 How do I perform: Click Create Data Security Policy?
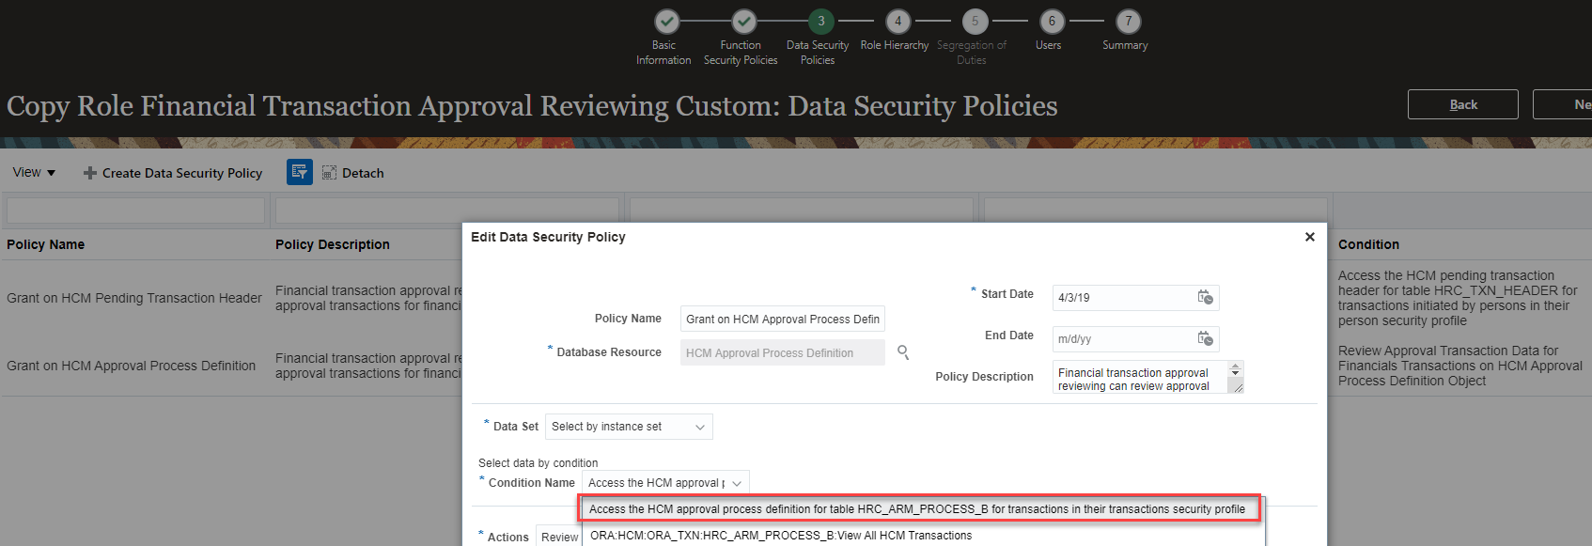tap(173, 173)
